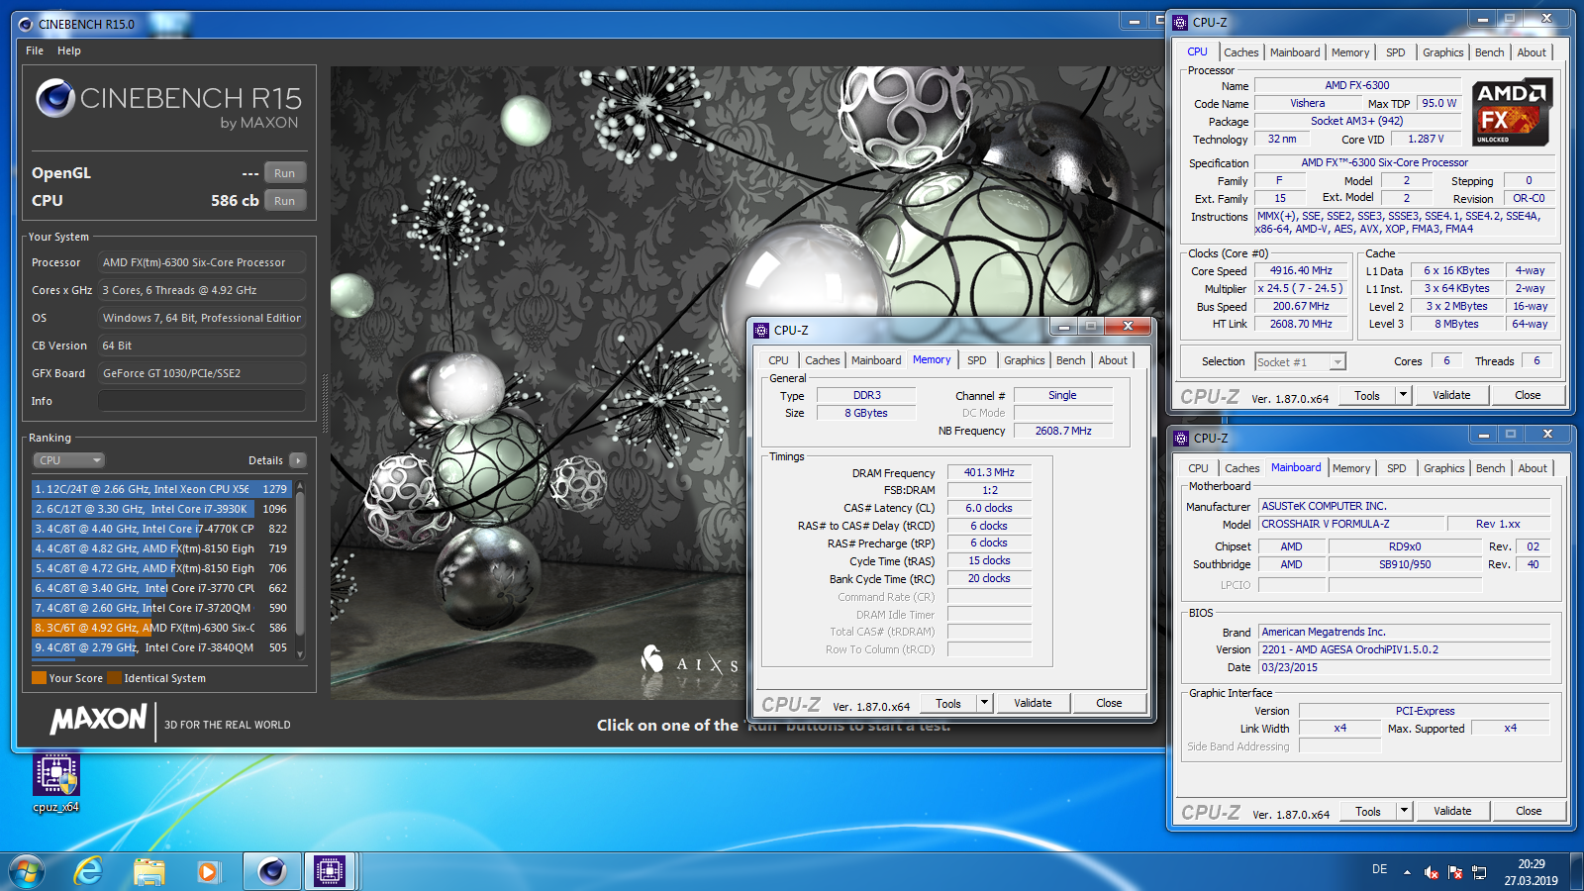The image size is (1584, 891).
Task: Click Validate in CPU-Z Mainboard window
Action: tap(1452, 811)
